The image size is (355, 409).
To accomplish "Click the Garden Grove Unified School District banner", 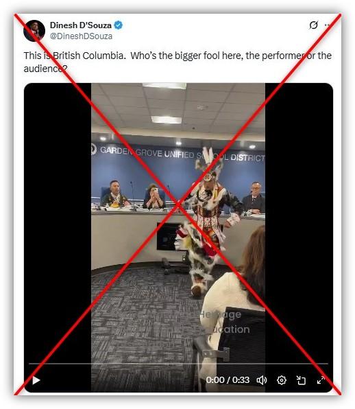I will [x=178, y=154].
